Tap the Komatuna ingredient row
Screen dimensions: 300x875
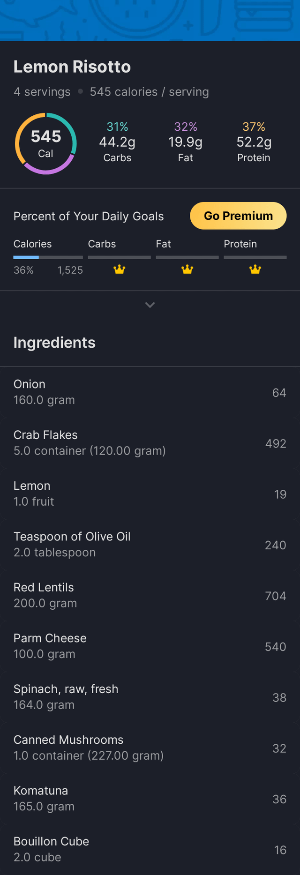(x=150, y=799)
